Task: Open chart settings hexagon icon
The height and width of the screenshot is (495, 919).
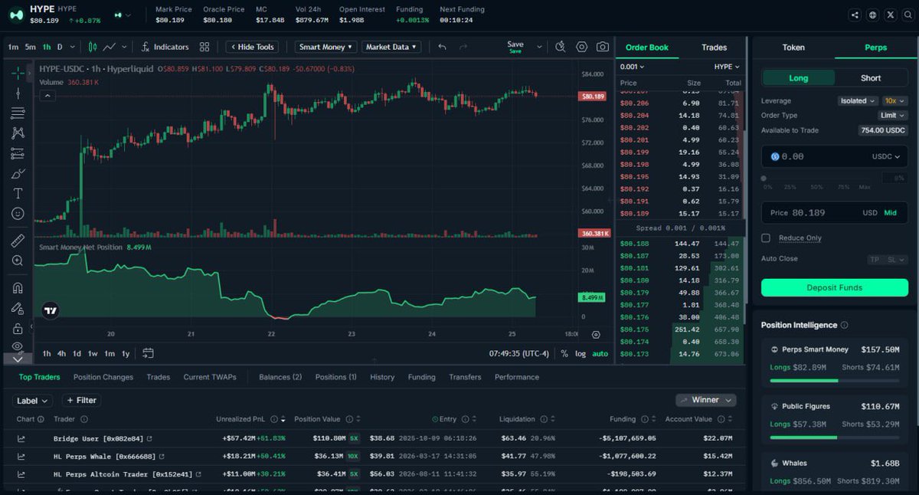Action: click(582, 47)
